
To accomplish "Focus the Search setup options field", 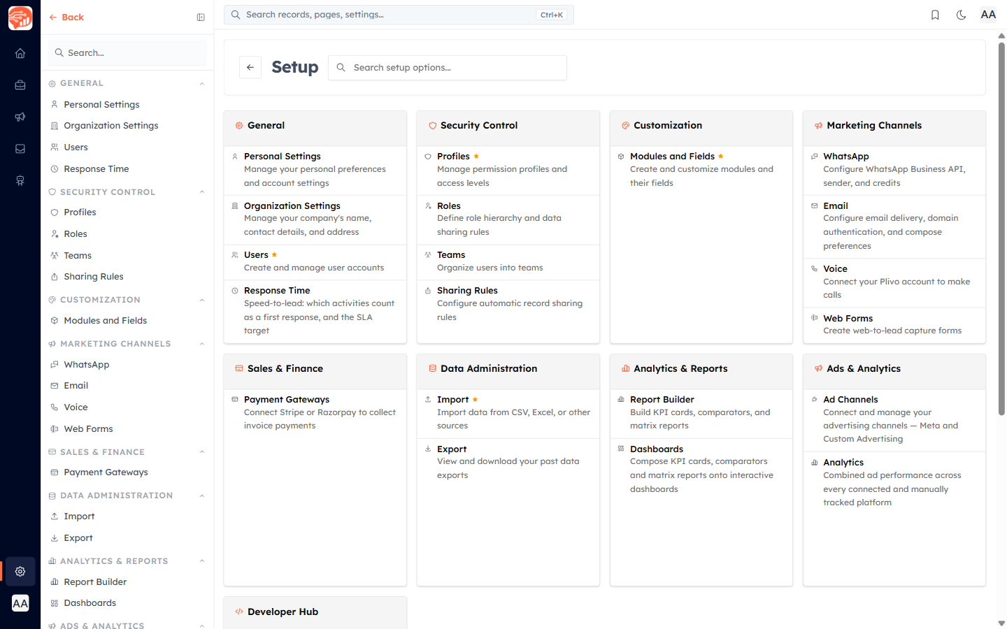I will point(448,68).
